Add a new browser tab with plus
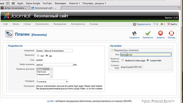 pos(179,8)
